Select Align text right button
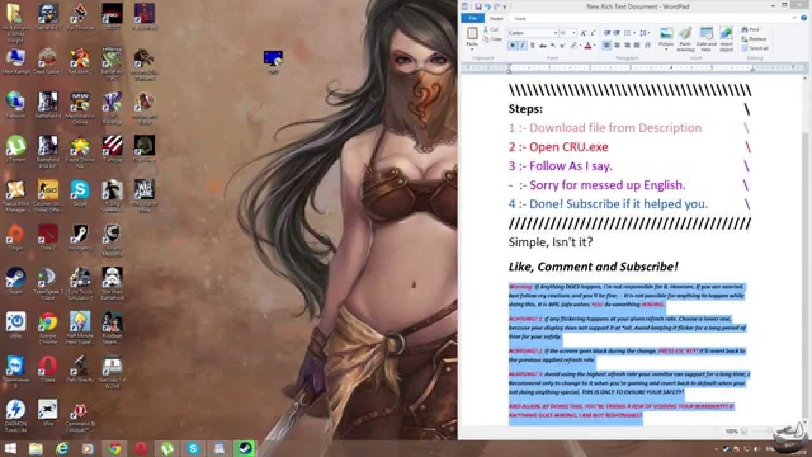Screen dimensions: 812x457 627,45
